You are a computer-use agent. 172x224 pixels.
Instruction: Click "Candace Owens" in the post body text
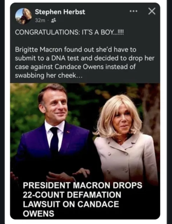click(x=79, y=67)
